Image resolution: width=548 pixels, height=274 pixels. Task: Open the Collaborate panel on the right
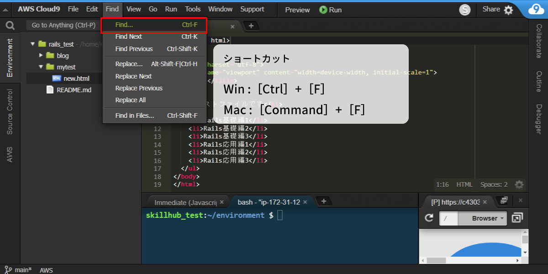(x=539, y=41)
